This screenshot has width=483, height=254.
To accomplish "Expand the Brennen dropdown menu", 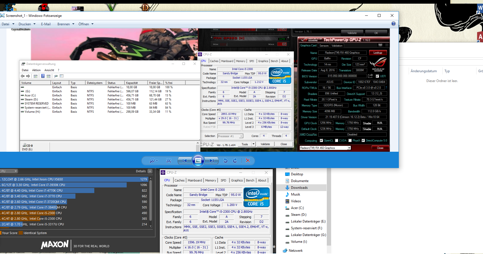I will coord(66,24).
